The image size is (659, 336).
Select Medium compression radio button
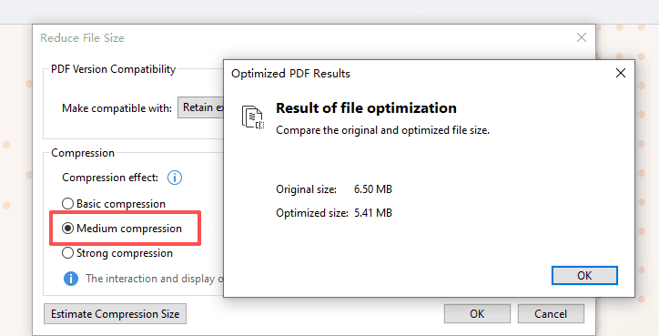point(67,229)
